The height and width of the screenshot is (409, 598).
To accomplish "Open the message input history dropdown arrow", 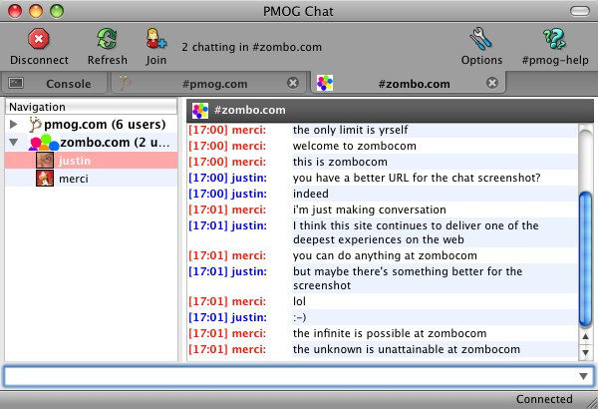I will pyautogui.click(x=583, y=376).
